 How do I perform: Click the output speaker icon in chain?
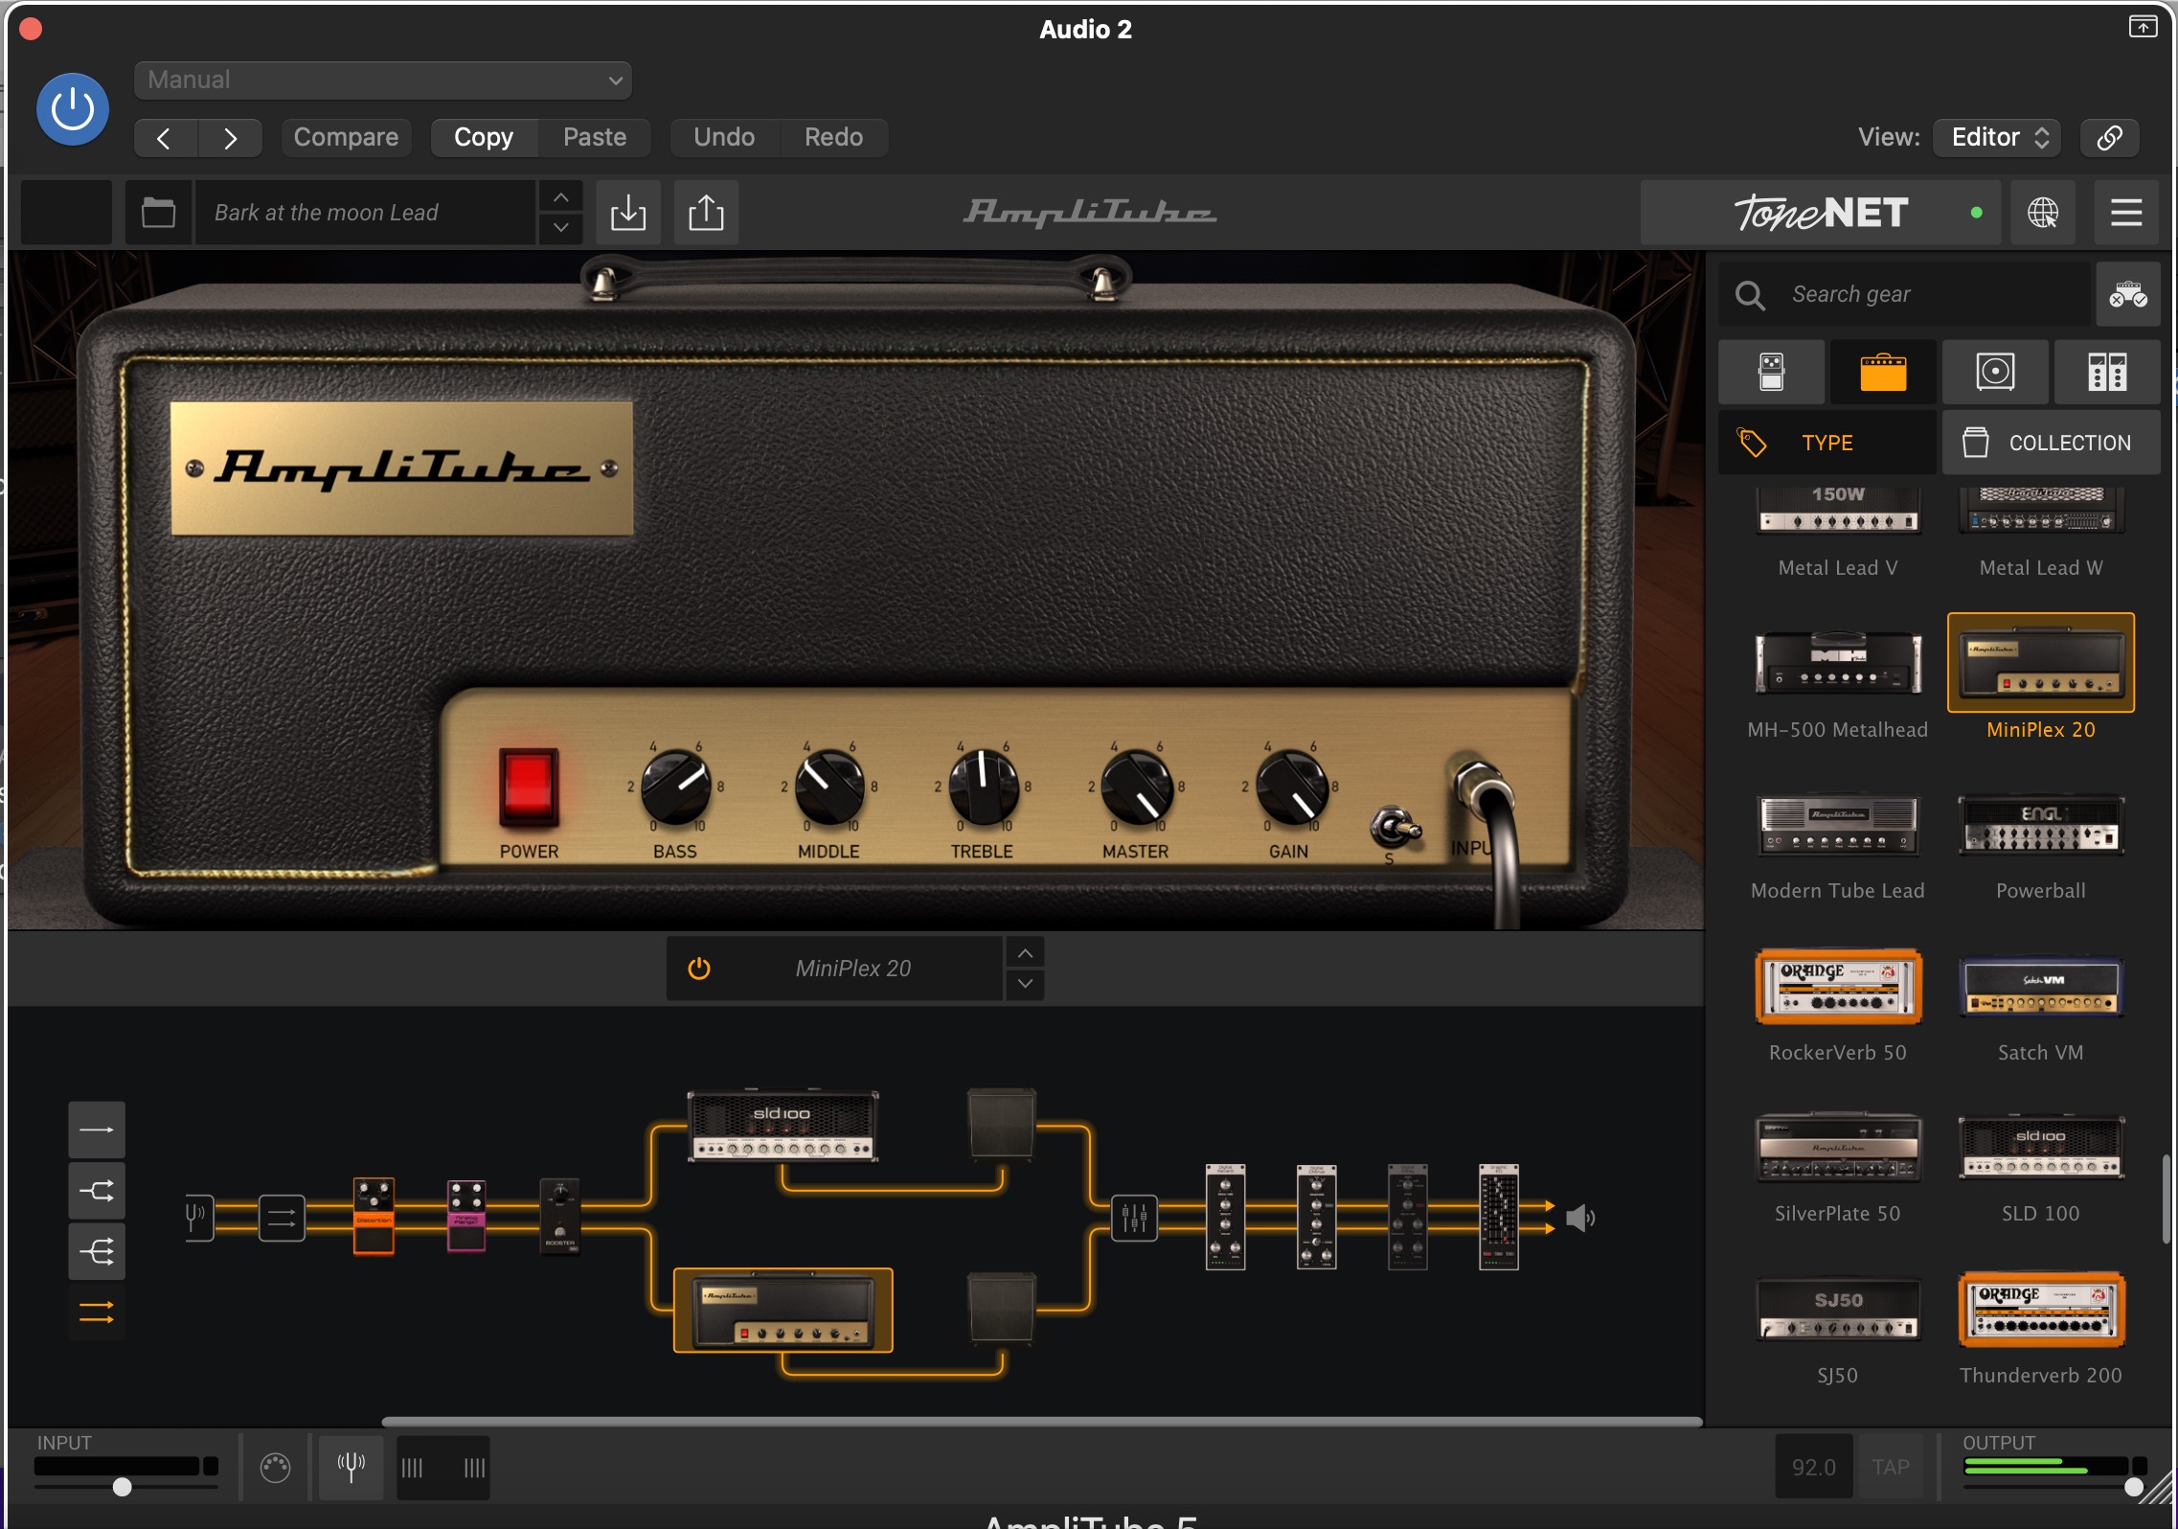point(1579,1219)
